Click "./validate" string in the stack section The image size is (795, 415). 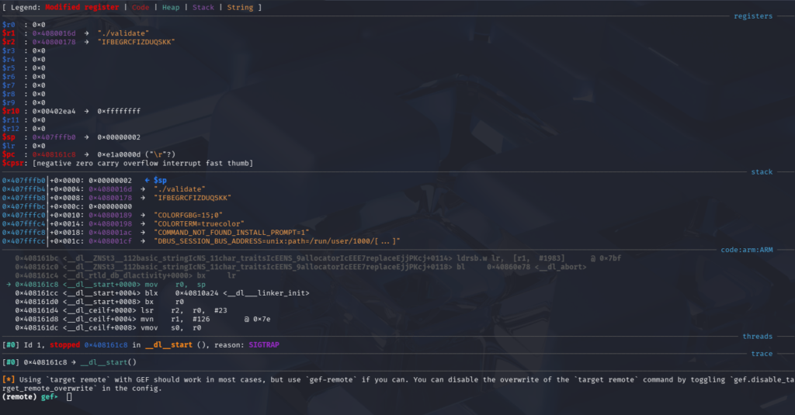(x=179, y=189)
